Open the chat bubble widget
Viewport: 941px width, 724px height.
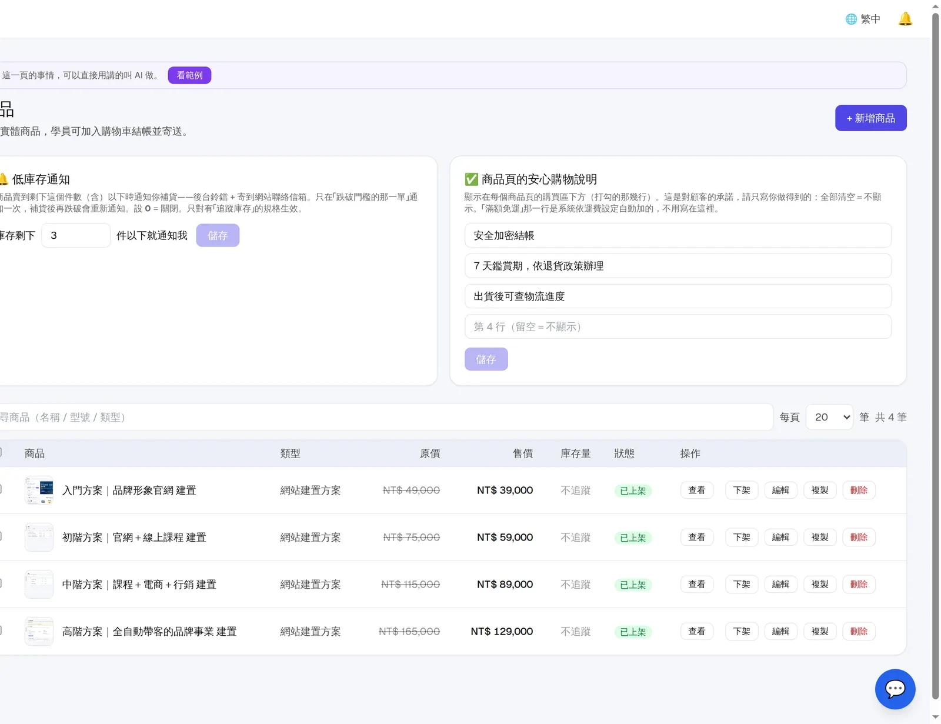coord(895,689)
